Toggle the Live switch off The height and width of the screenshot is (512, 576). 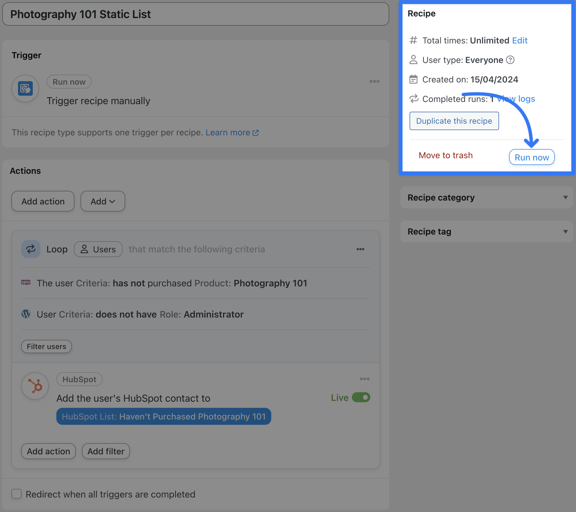point(361,398)
